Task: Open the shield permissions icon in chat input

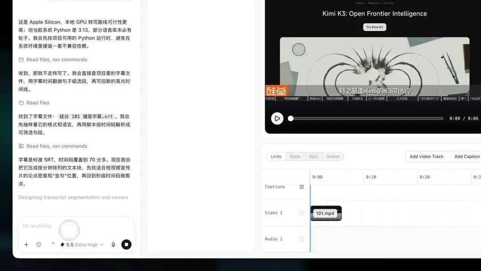Action: (x=39, y=245)
